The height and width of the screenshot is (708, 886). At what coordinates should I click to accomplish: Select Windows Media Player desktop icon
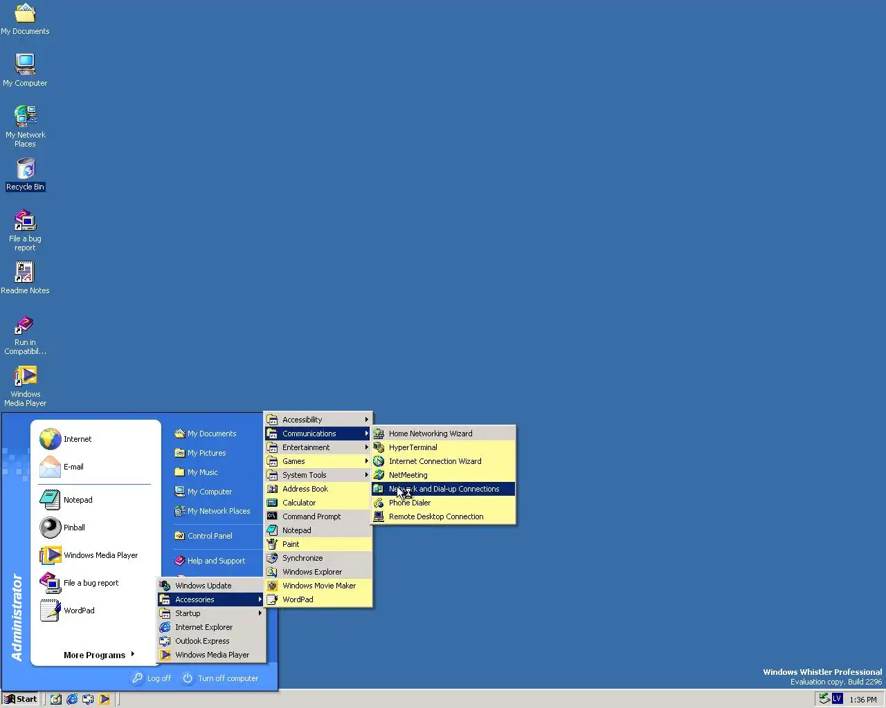point(25,386)
